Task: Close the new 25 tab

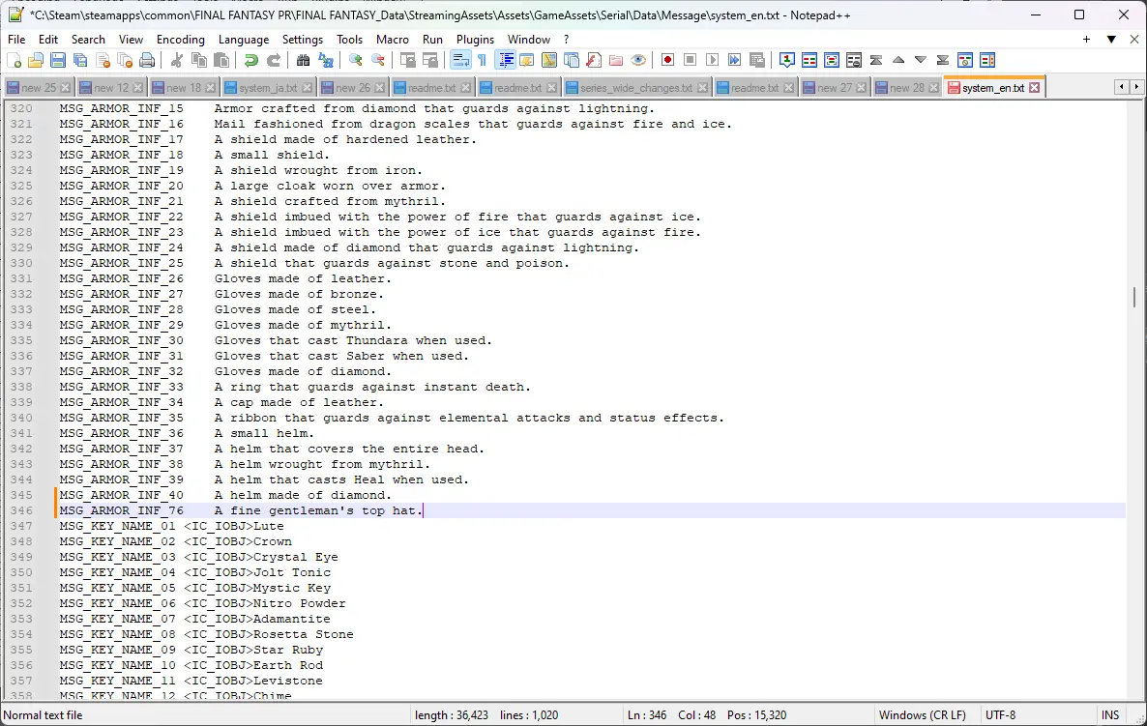Action: click(66, 88)
